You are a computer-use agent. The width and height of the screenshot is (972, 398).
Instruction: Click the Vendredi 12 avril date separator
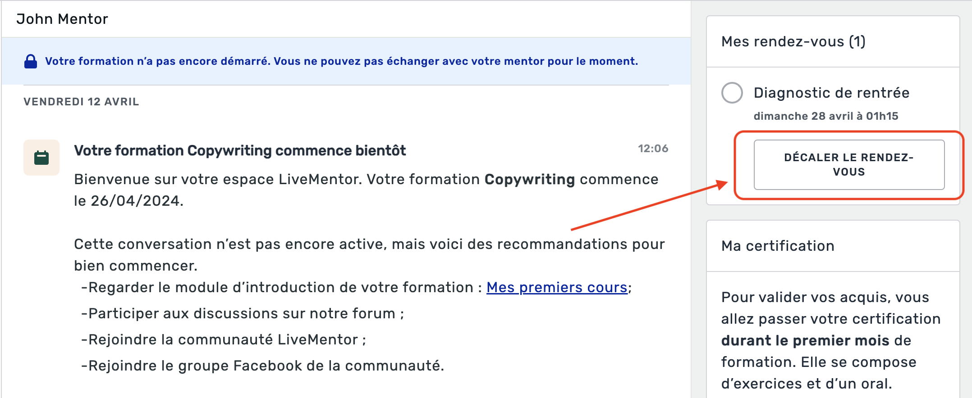click(81, 102)
